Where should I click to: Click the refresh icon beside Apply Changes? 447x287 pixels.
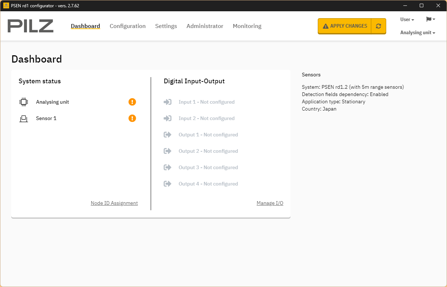tap(379, 26)
